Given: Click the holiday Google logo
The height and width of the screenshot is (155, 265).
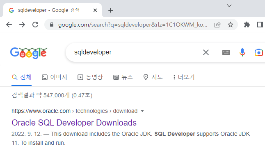Looking at the screenshot, I should click(x=29, y=53).
